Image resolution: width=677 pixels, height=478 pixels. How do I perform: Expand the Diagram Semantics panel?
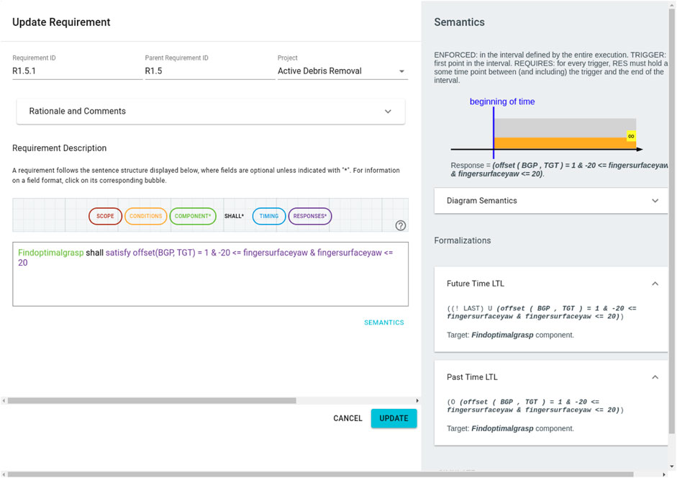point(551,201)
